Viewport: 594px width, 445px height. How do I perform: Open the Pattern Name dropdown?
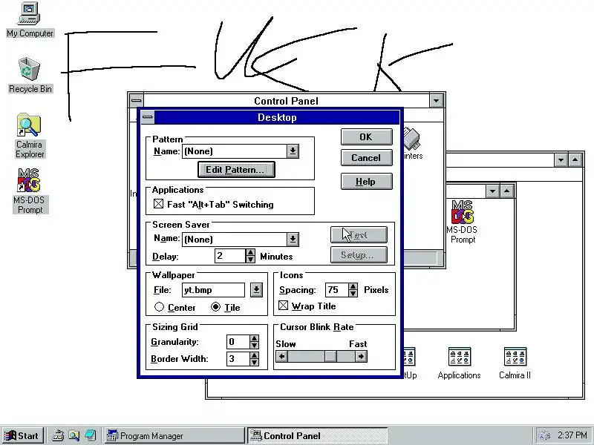tap(293, 151)
